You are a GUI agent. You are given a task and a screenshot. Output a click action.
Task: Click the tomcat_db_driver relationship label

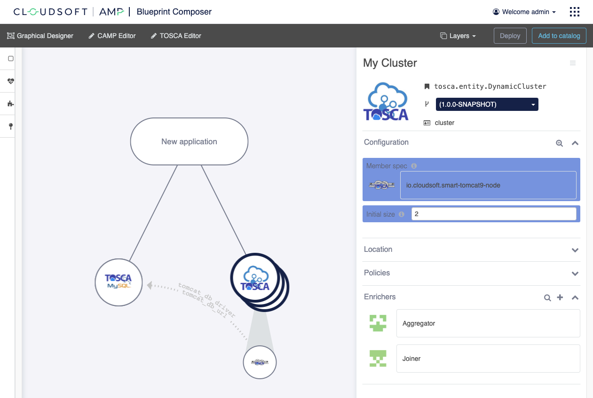(x=207, y=301)
